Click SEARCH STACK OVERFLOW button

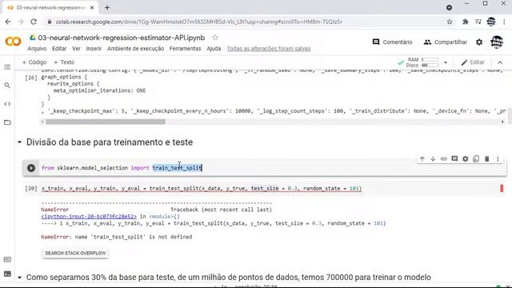coord(75,254)
